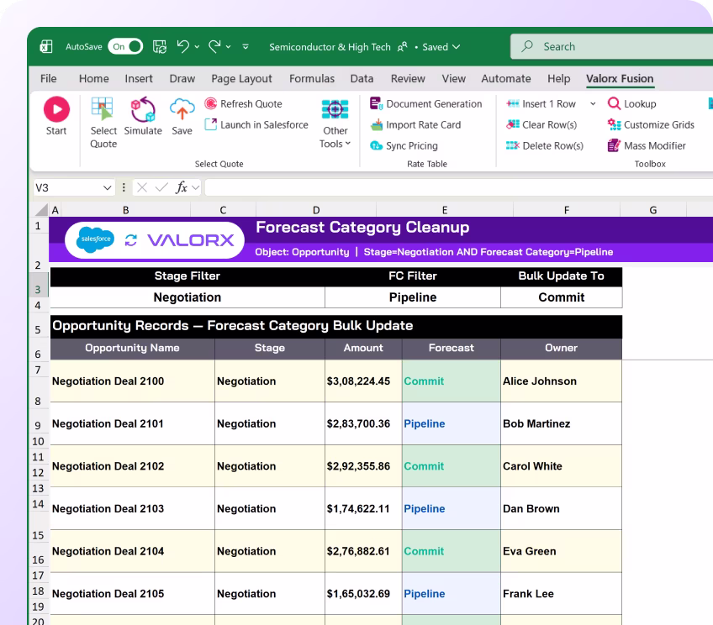Open Customize Quick Access Toolbar
This screenshot has width=713, height=625.
coord(246,47)
